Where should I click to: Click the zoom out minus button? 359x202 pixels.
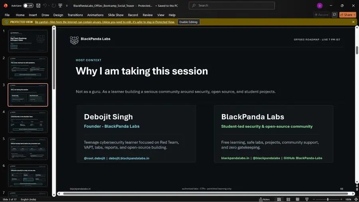314,200
